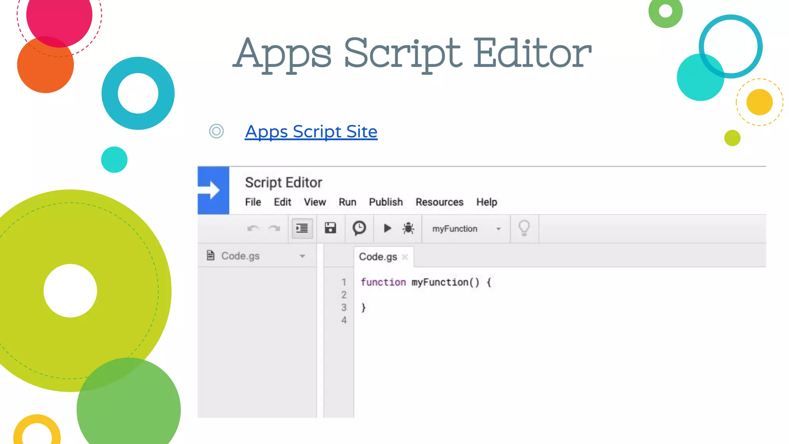
Task: Open the Publish menu
Action: click(386, 202)
